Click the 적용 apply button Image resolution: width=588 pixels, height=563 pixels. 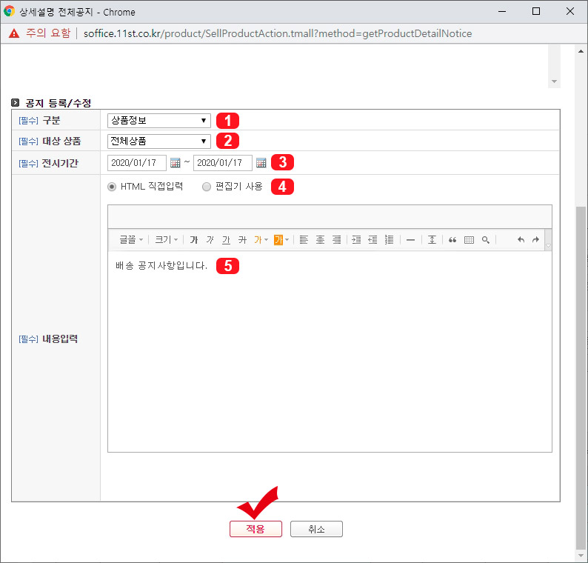[255, 529]
